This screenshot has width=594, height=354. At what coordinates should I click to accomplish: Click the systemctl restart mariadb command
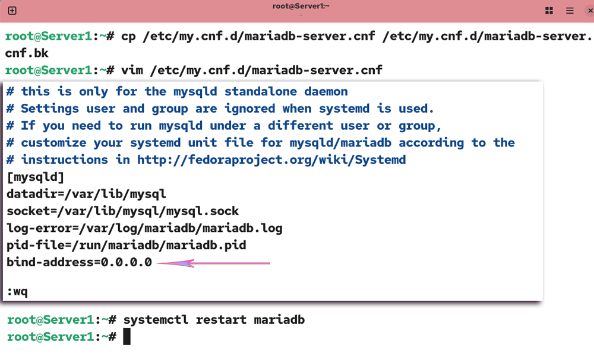click(214, 320)
